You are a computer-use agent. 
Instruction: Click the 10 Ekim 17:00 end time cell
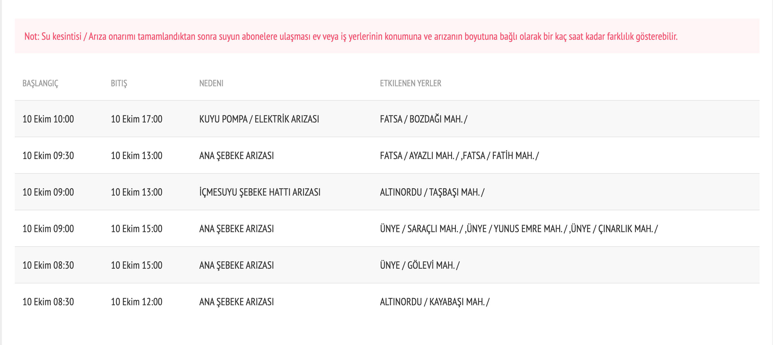click(137, 119)
